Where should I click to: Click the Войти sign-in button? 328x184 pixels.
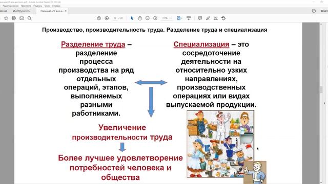click(324, 11)
